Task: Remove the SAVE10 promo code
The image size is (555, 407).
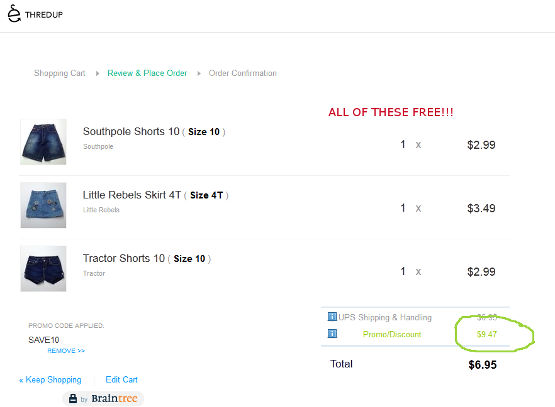Action: [x=65, y=350]
